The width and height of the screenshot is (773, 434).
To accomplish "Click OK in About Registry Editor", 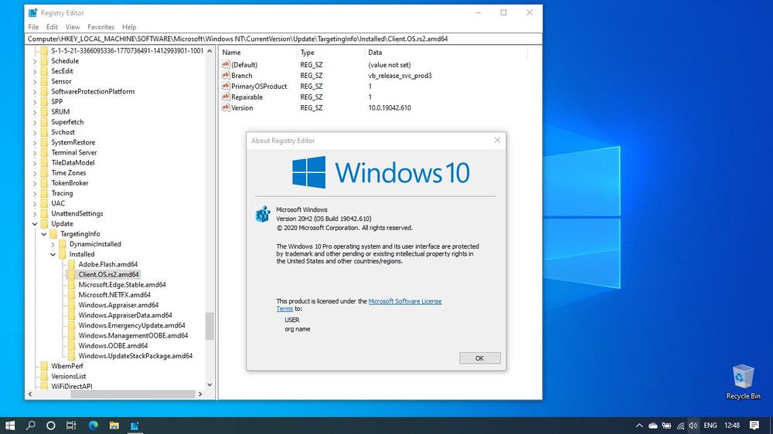I will [x=480, y=358].
